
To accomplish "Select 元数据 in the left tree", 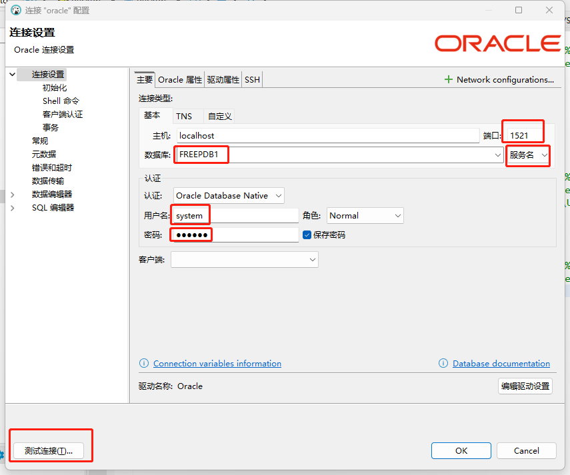I will click(x=44, y=155).
